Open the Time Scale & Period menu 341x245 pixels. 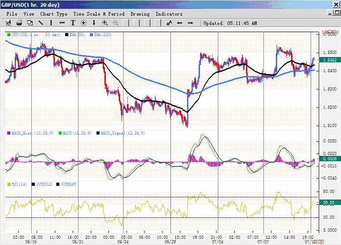[x=98, y=14]
